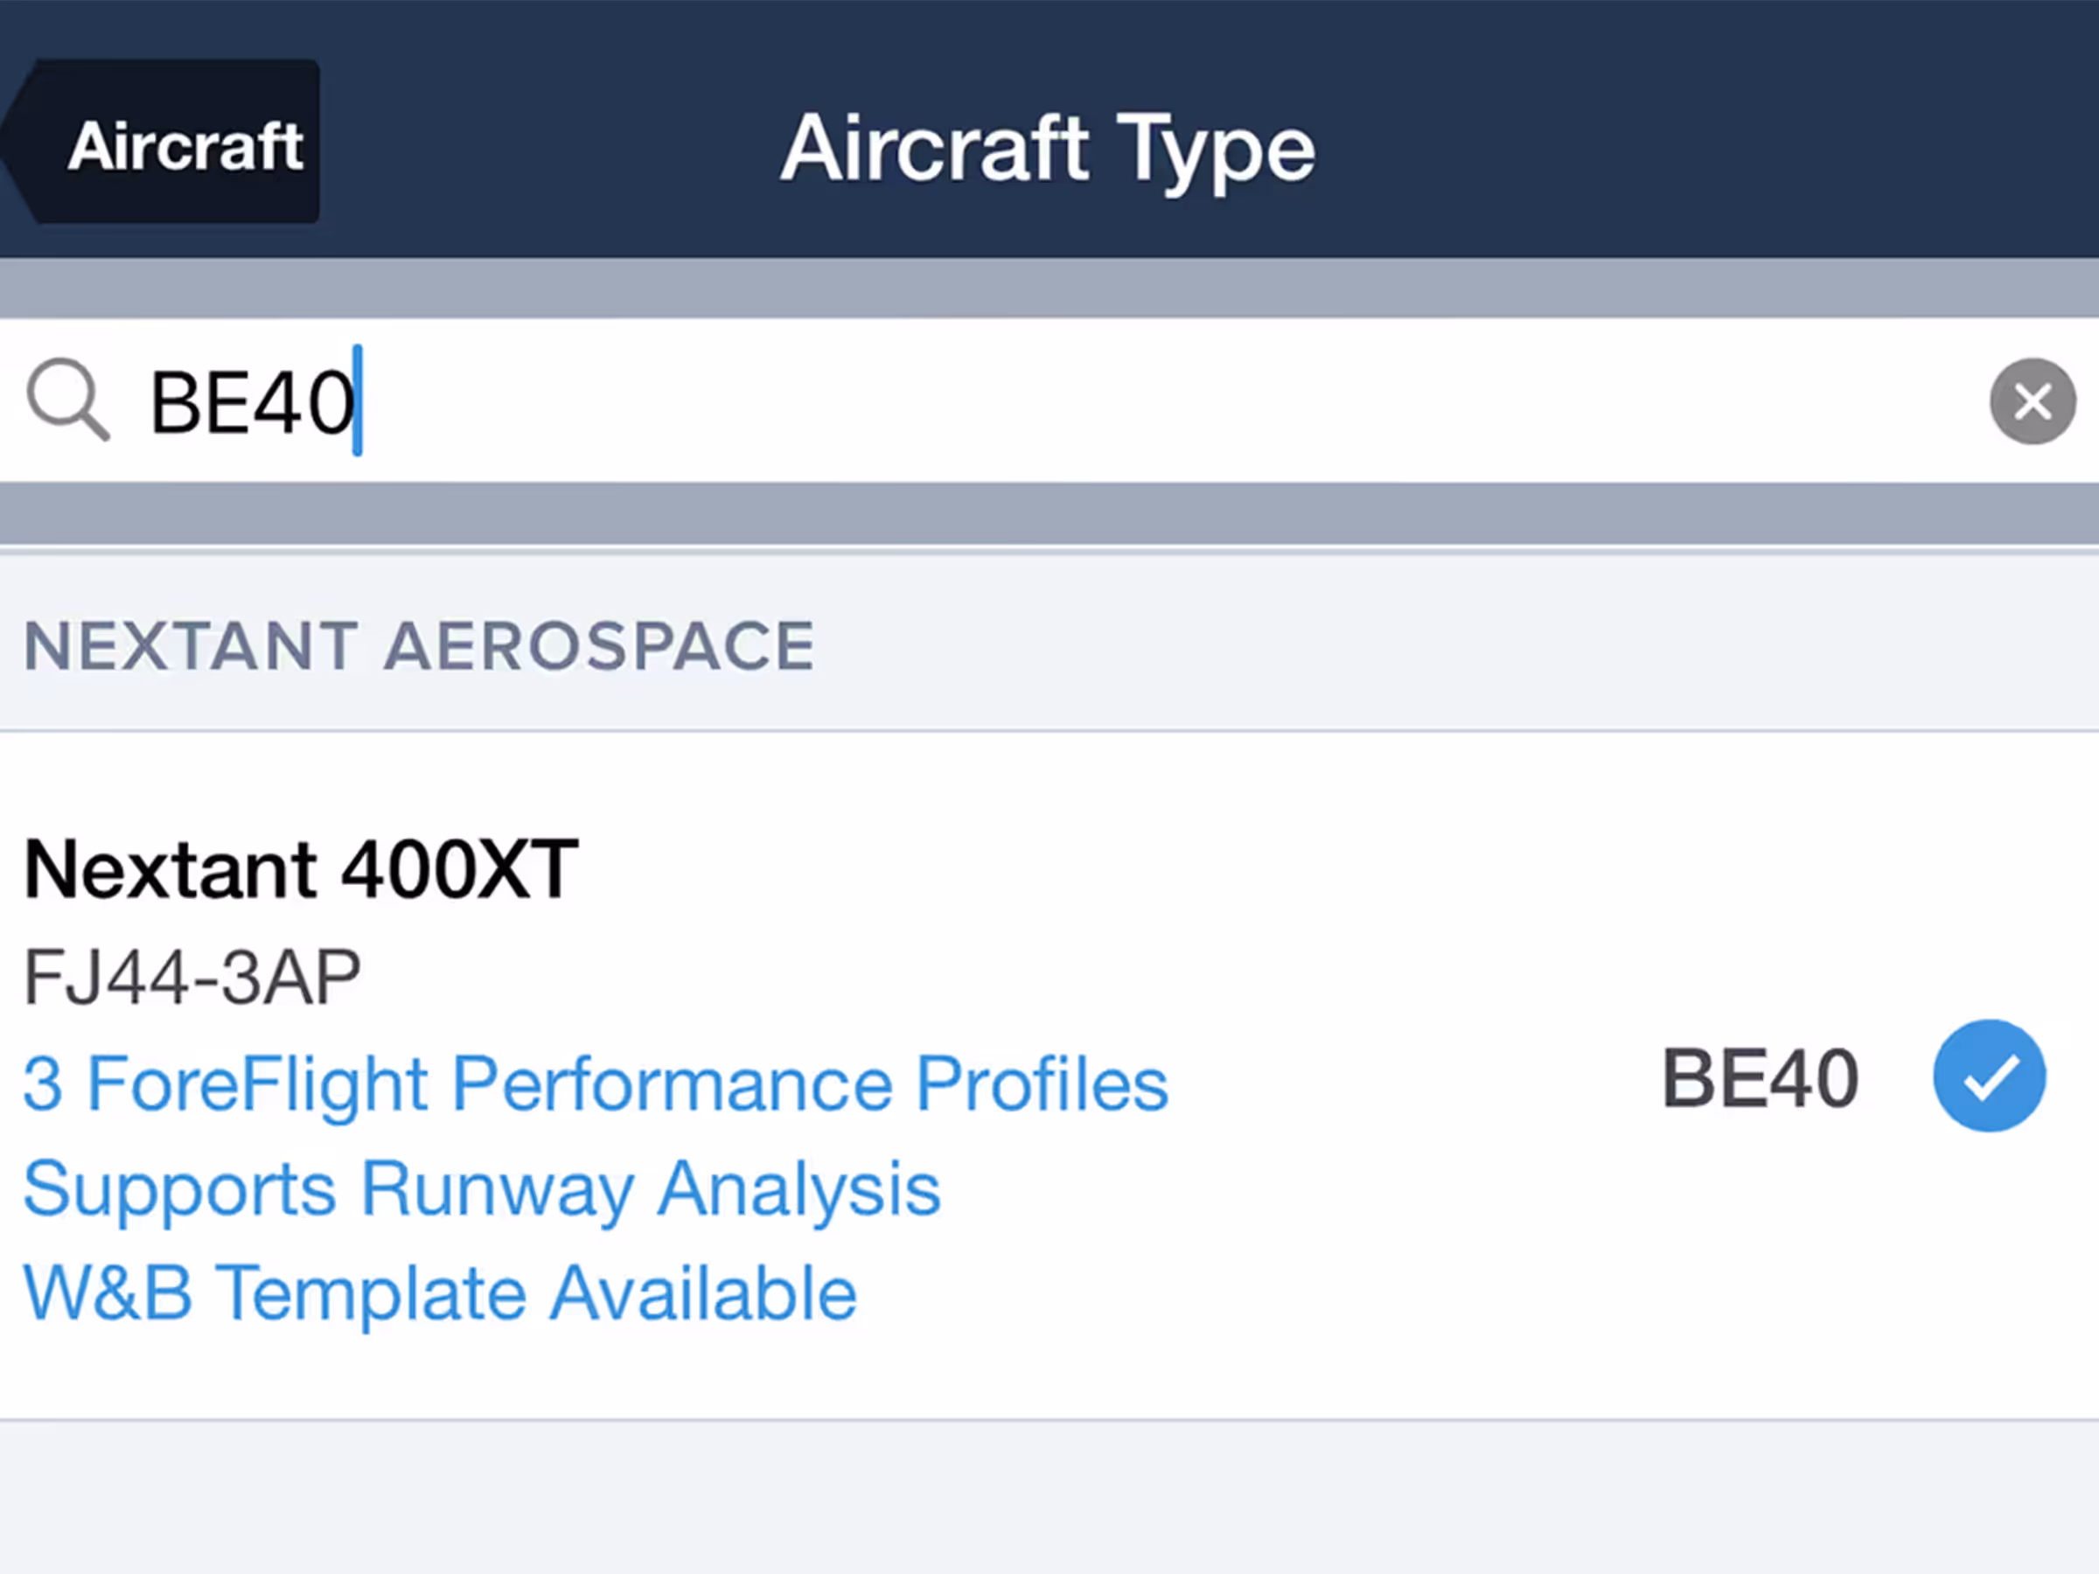Tap the gray bar above search field
The image size is (2099, 1574).
[1049, 288]
